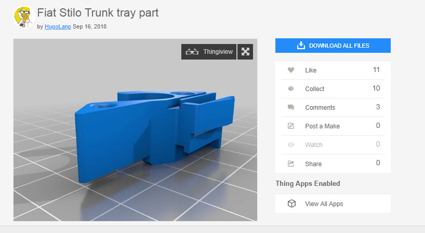Open HugoLanp's avatar image
Image resolution: width=425 pixels, height=233 pixels.
coord(24,17)
